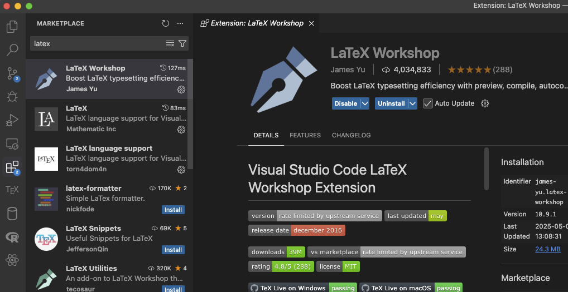
Task: Click the license MIT badge
Action: (338, 266)
